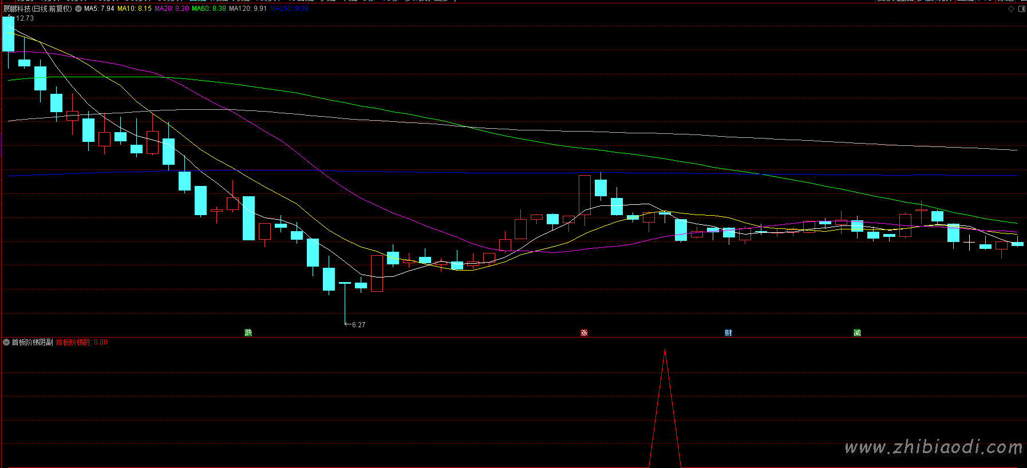This screenshot has width=1027, height=468.
Task: Click the red spike peak in indicator panel
Action: coord(665,350)
